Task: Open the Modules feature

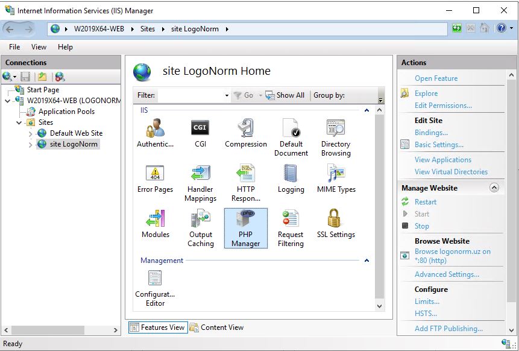Action: coord(156,224)
